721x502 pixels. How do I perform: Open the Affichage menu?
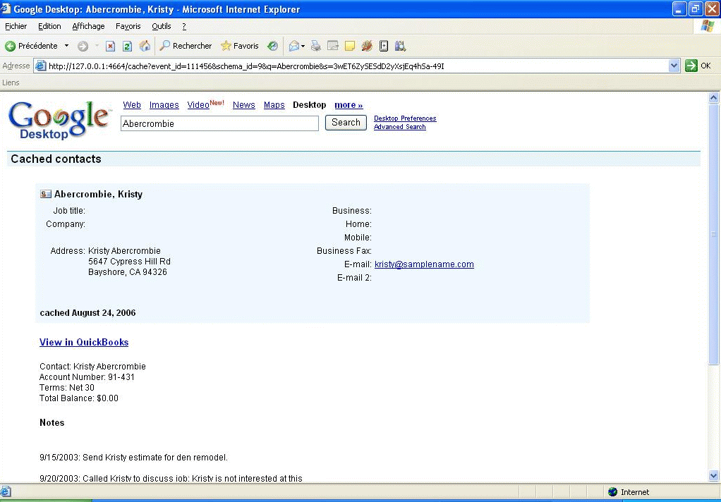(x=88, y=26)
